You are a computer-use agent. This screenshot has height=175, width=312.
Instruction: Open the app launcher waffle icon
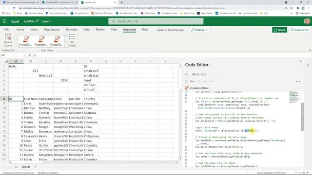pos(5,21)
